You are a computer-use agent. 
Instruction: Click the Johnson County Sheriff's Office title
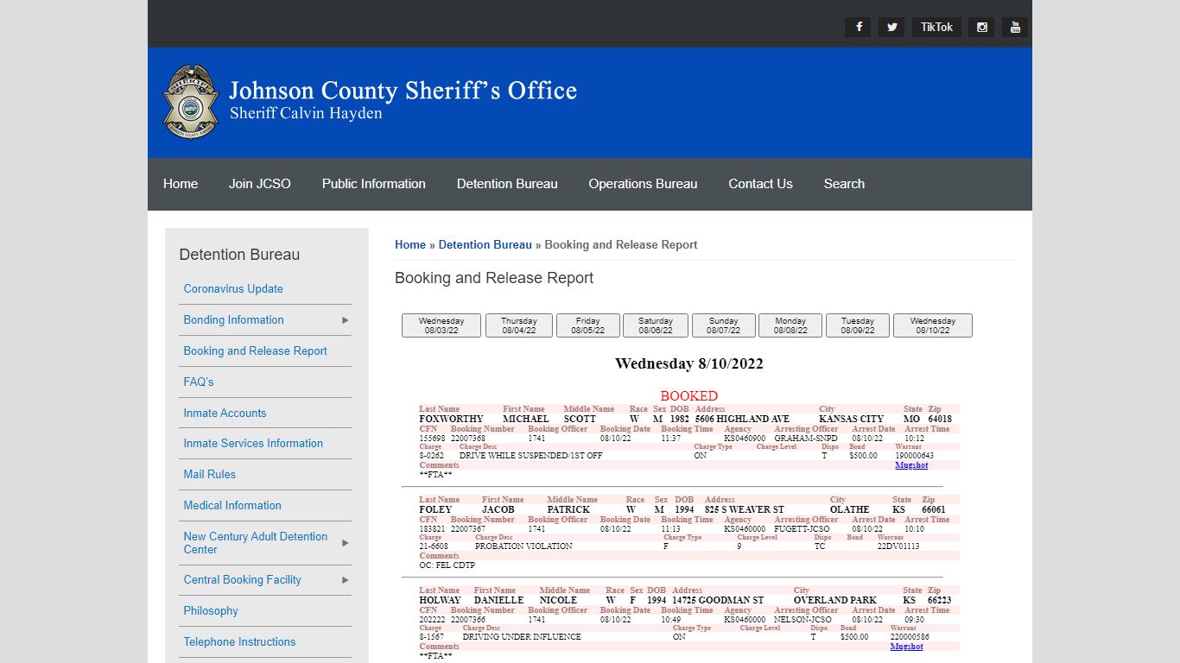[403, 91]
